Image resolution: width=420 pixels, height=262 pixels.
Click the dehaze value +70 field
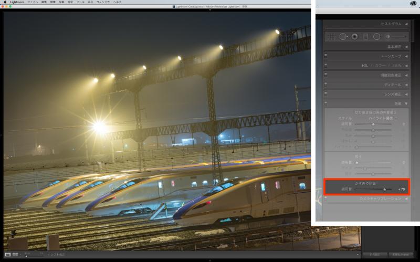401,190
